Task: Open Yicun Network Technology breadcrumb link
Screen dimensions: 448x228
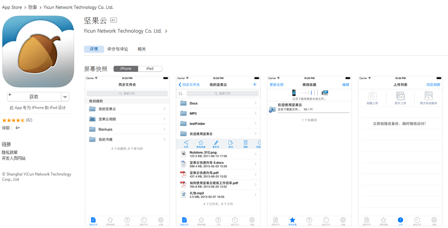Action: (x=78, y=7)
